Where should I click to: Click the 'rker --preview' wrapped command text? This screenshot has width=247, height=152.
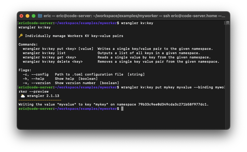point(34,91)
